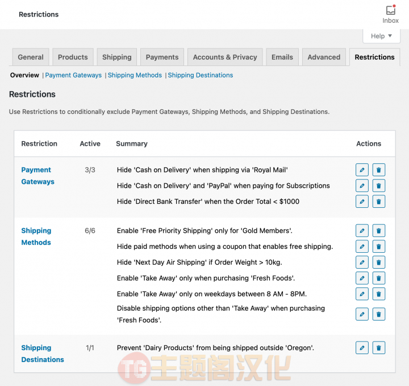Image resolution: width=409 pixels, height=386 pixels.
Task: Delete the Dairy Products Oregon restriction
Action: click(379, 348)
